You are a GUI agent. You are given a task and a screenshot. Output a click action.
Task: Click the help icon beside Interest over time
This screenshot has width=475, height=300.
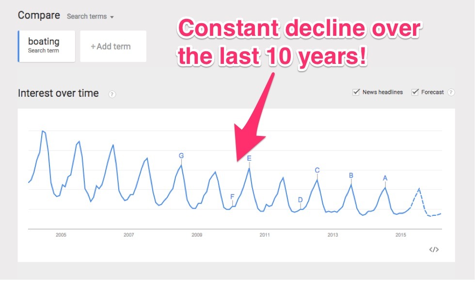pyautogui.click(x=112, y=94)
